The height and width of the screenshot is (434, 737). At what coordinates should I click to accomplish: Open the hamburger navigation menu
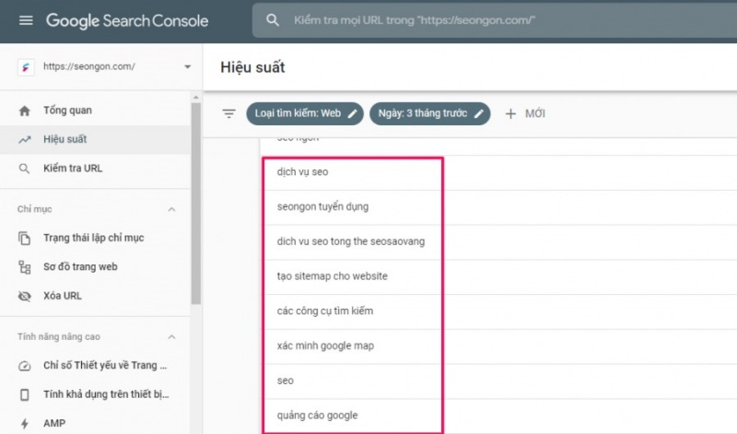click(x=26, y=20)
